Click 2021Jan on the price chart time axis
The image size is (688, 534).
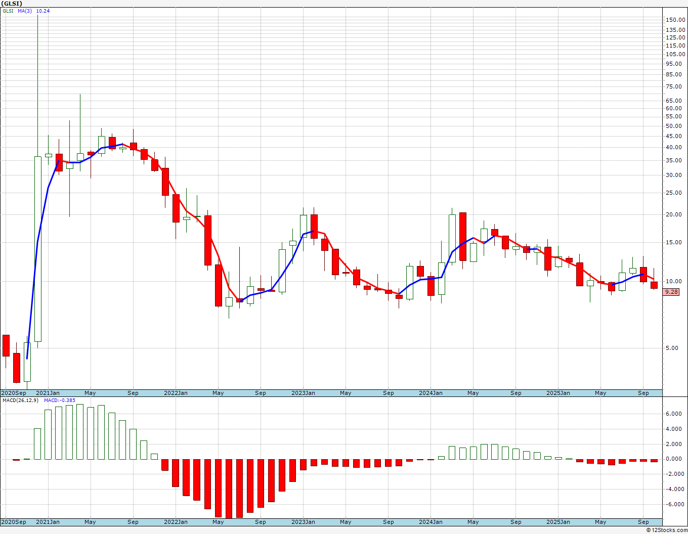tap(48, 393)
